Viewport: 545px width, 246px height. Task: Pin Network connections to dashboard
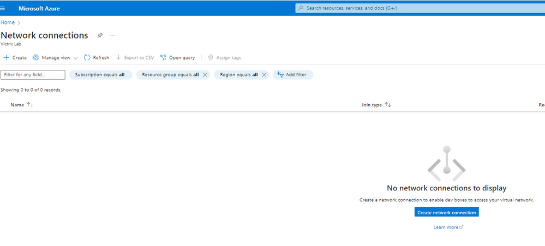pos(100,35)
